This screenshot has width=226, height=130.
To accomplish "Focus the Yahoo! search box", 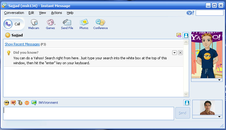I will 210,13.
